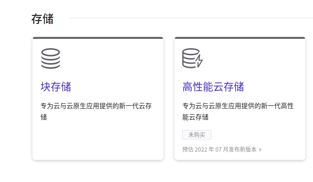Click the blank space right of the high-performance icon
313x182 pixels.
click(252, 58)
